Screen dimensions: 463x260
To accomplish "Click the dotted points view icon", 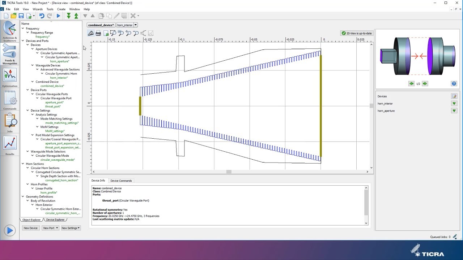I will [x=151, y=33].
